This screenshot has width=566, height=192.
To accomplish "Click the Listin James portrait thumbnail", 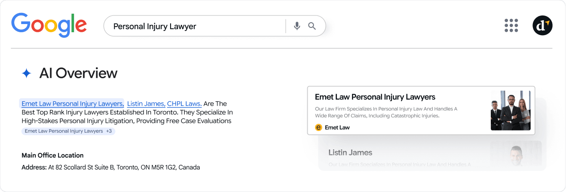I will point(516,154).
